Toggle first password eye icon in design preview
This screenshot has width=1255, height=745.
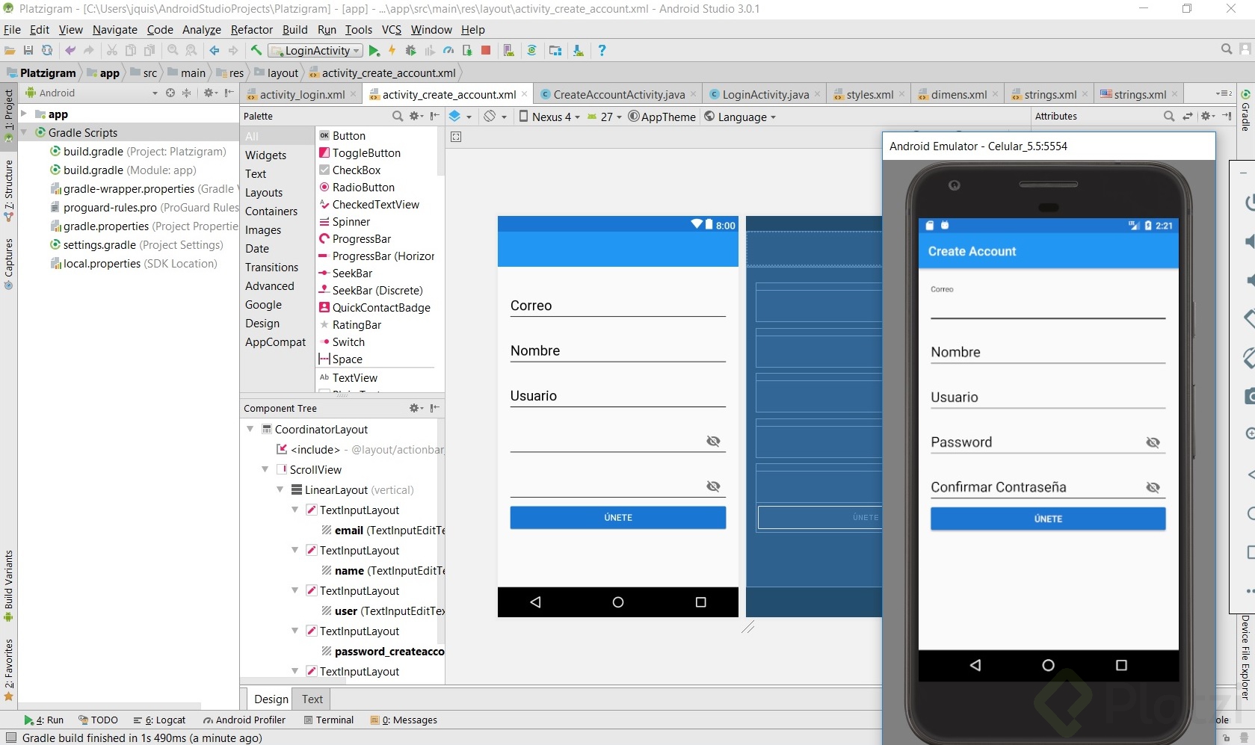[x=713, y=442]
